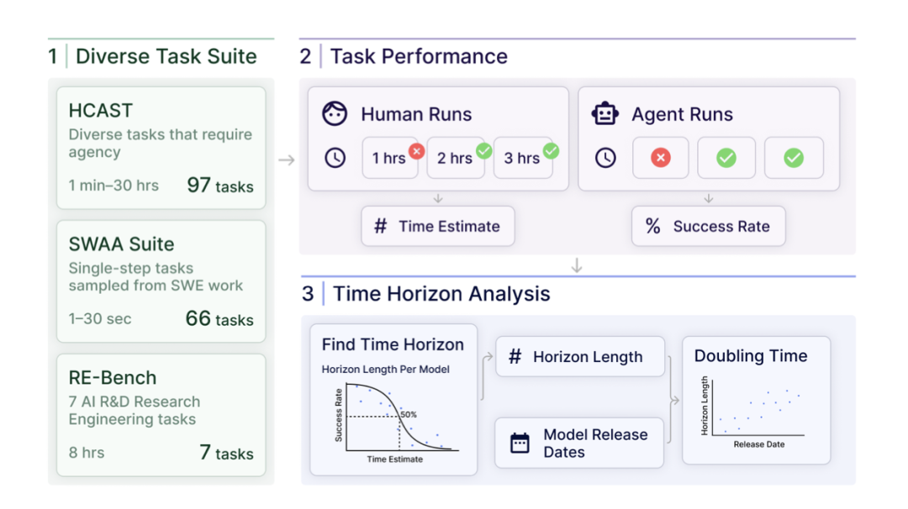Click the human face icon beside Human Runs
The height and width of the screenshot is (509, 908).
pos(335,113)
